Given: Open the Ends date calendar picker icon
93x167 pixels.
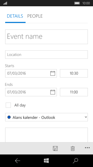Looking at the screenshot, I should tap(53, 92).
